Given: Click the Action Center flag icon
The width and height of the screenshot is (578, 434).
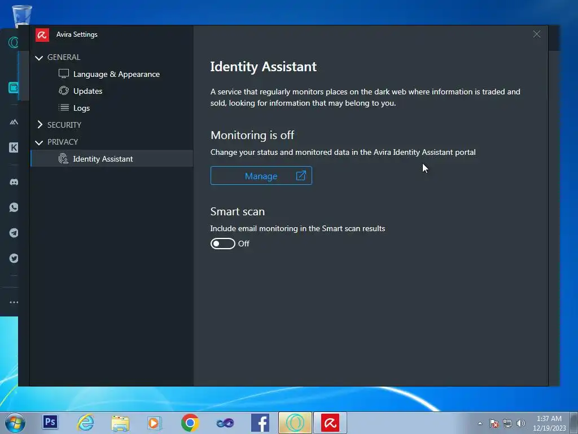Looking at the screenshot, I should (x=494, y=423).
